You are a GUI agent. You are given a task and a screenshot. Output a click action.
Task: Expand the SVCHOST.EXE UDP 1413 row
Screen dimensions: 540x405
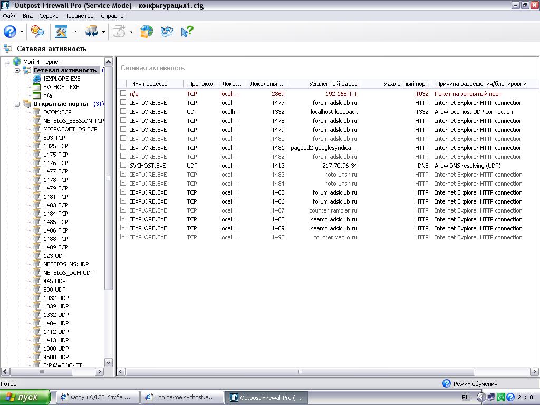coord(123,165)
